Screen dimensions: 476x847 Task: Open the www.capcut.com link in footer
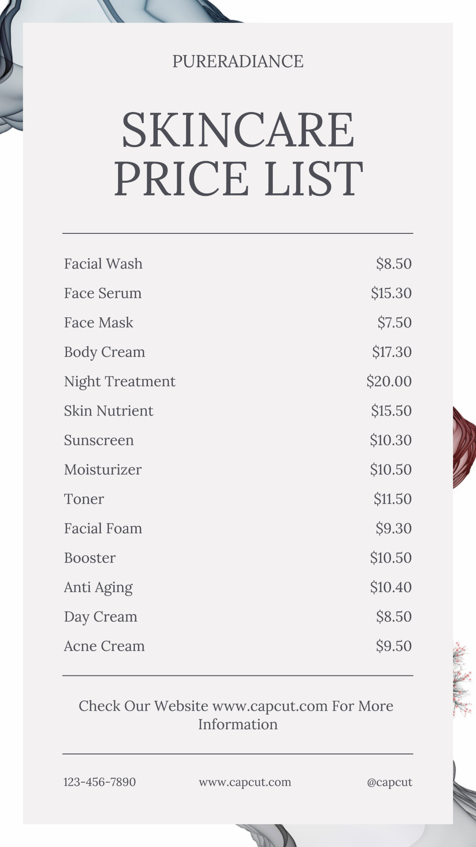(245, 782)
